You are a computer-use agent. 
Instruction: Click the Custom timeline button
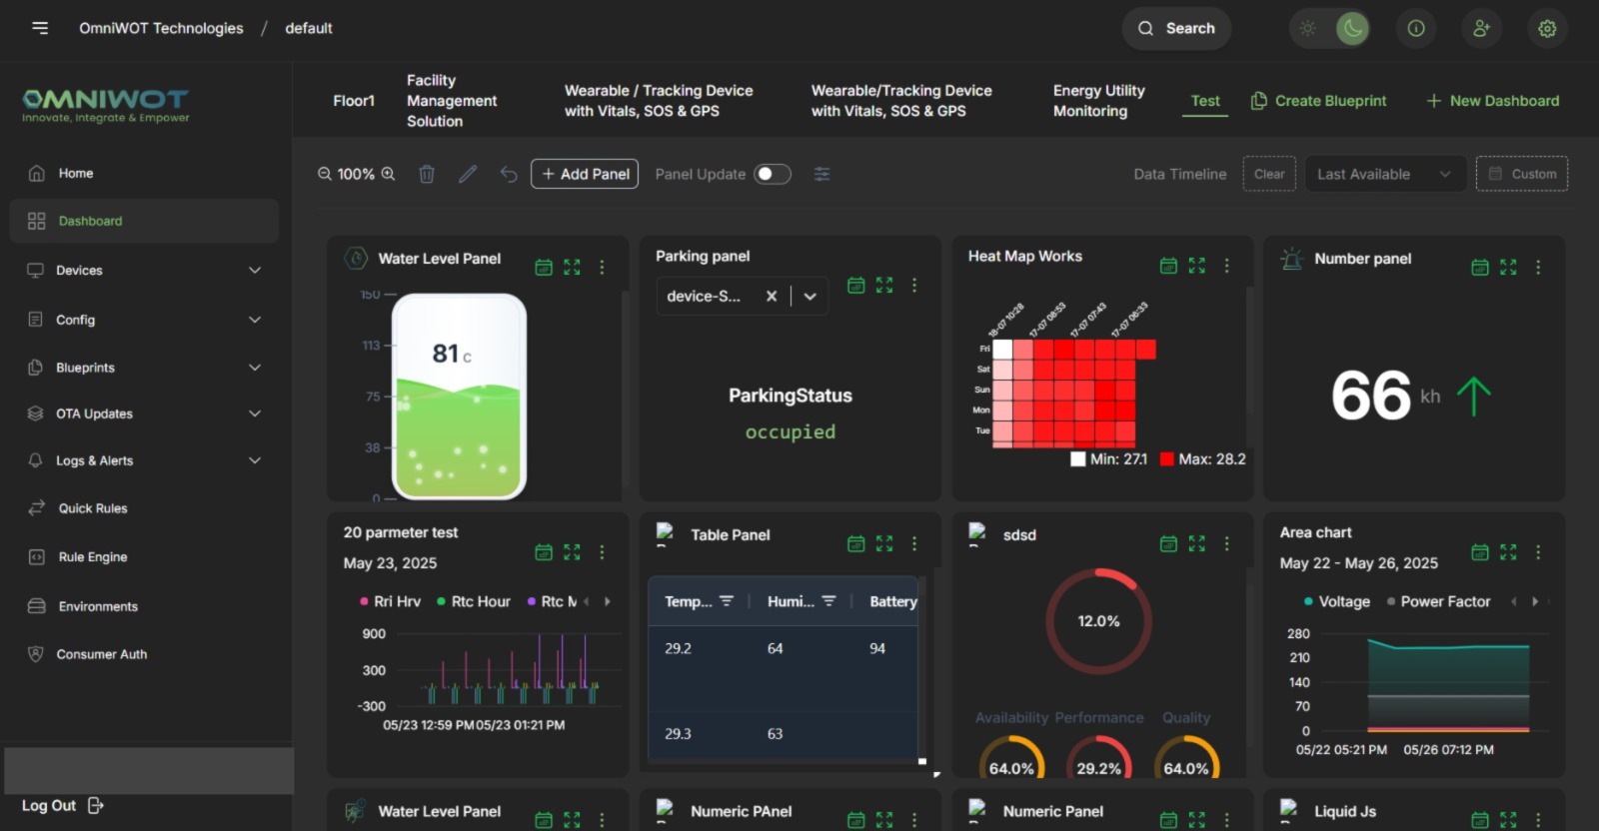(1522, 174)
